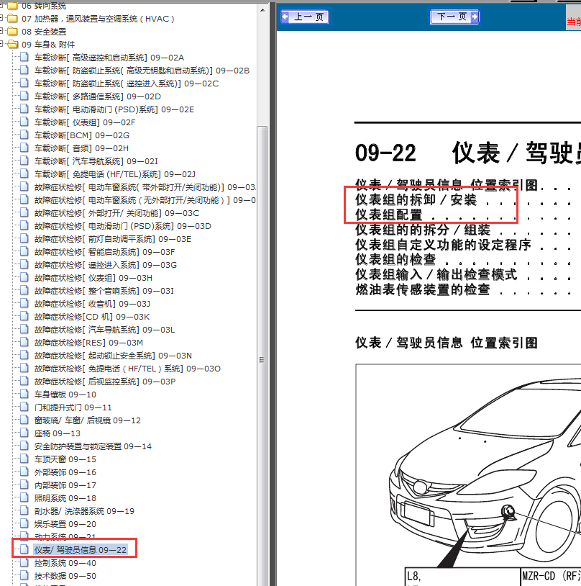This screenshot has width=581, height=586.
Task: Click page icon for 免提电话 09-02J
Action: click(x=24, y=173)
